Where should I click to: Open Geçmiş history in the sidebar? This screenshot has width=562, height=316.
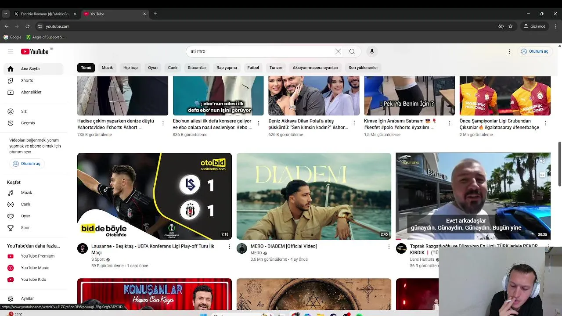pyautogui.click(x=34, y=123)
